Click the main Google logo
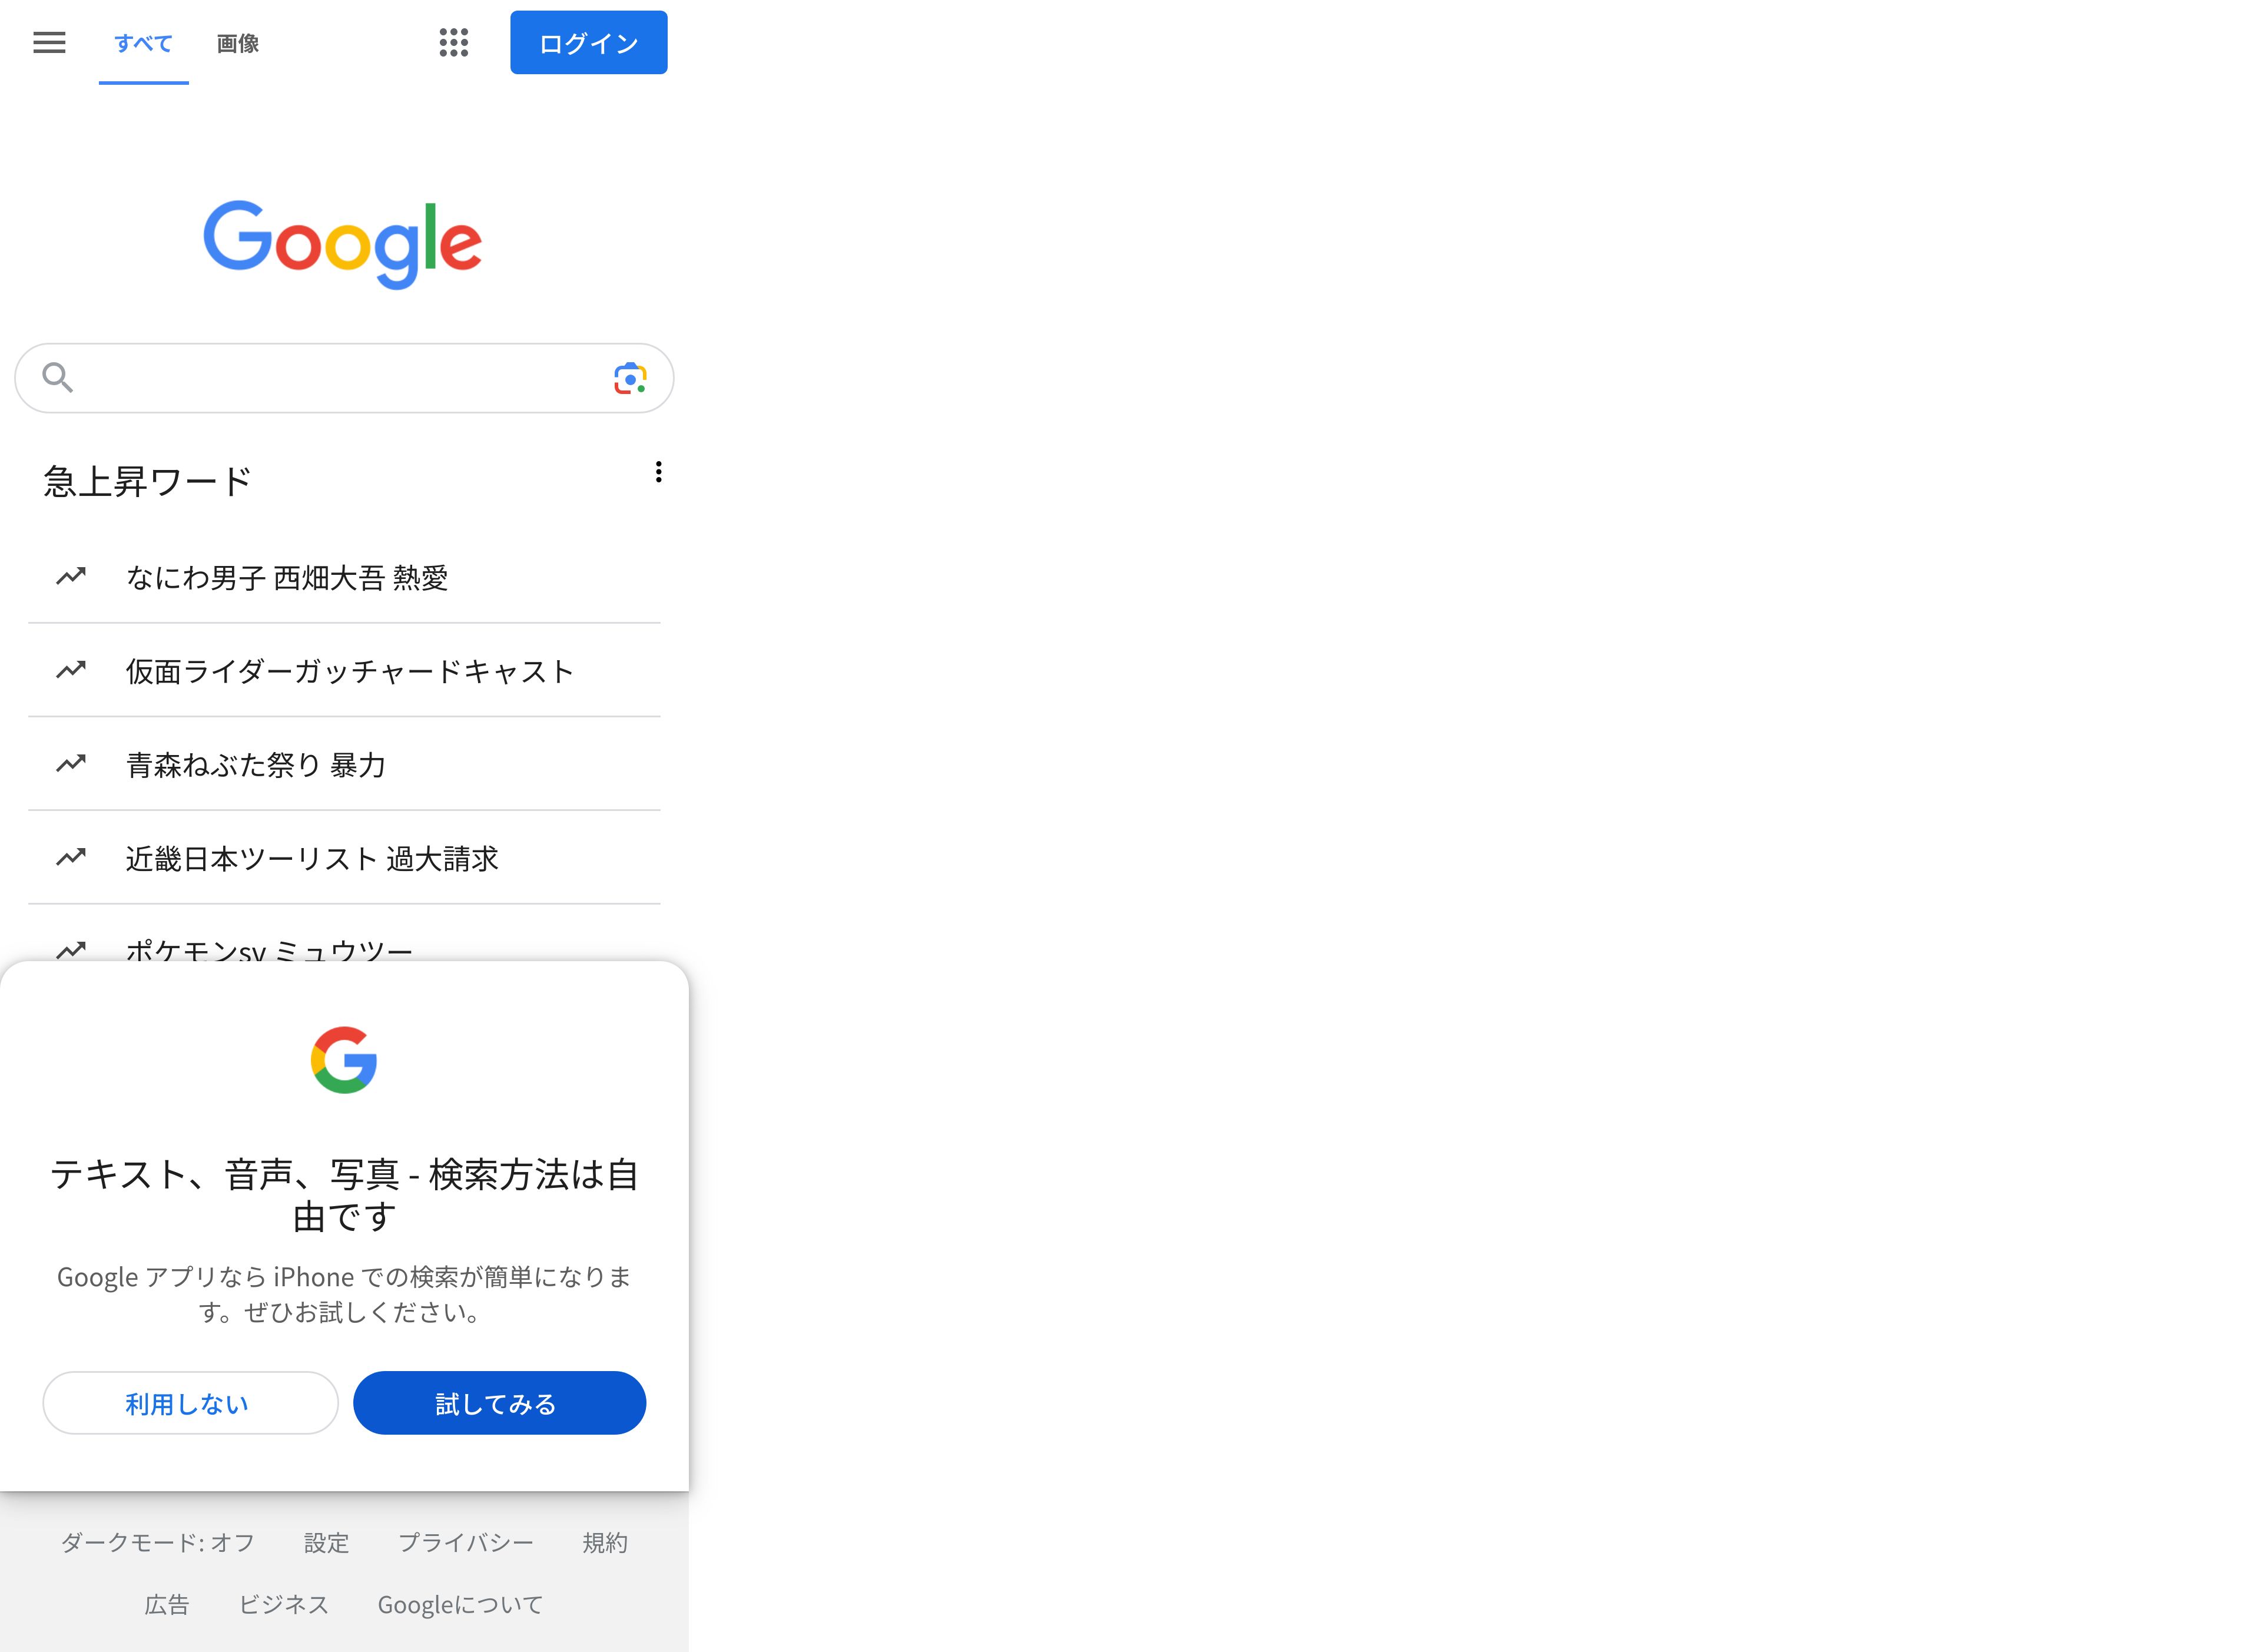The width and height of the screenshot is (2268, 1652). (x=343, y=244)
